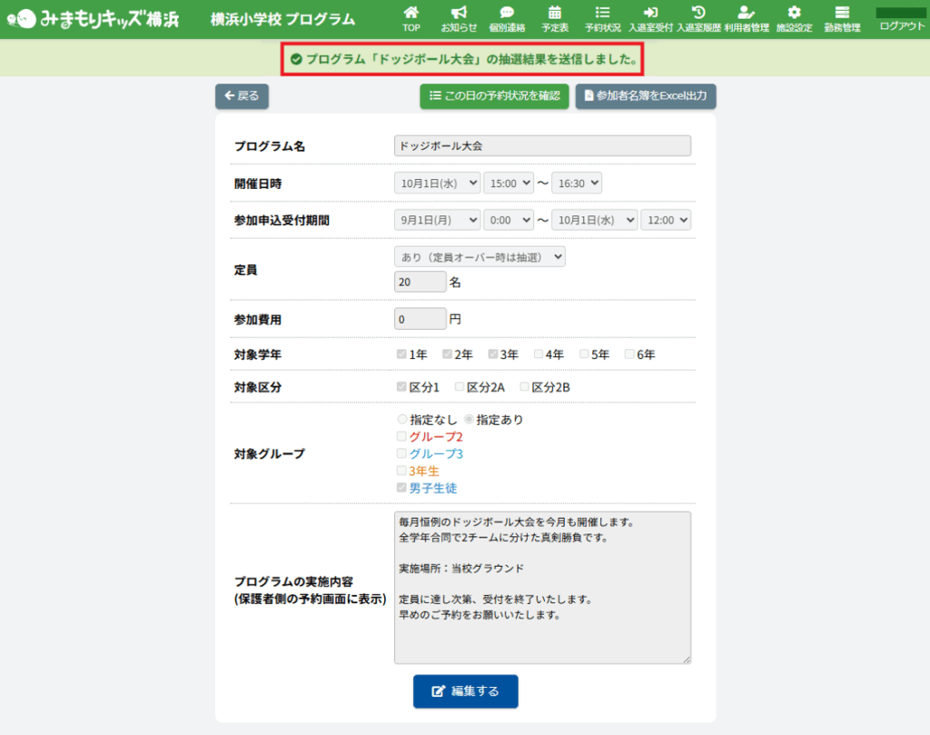Toggle the 区分2A checkbox
This screenshot has height=735, width=930.
tap(460, 387)
